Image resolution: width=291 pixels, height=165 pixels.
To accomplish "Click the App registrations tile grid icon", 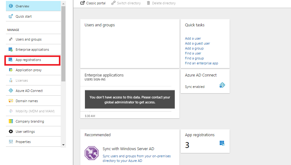I will tap(222, 143).
